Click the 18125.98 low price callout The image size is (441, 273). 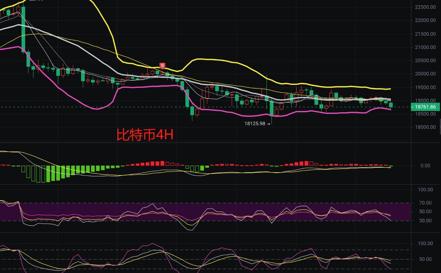click(257, 124)
